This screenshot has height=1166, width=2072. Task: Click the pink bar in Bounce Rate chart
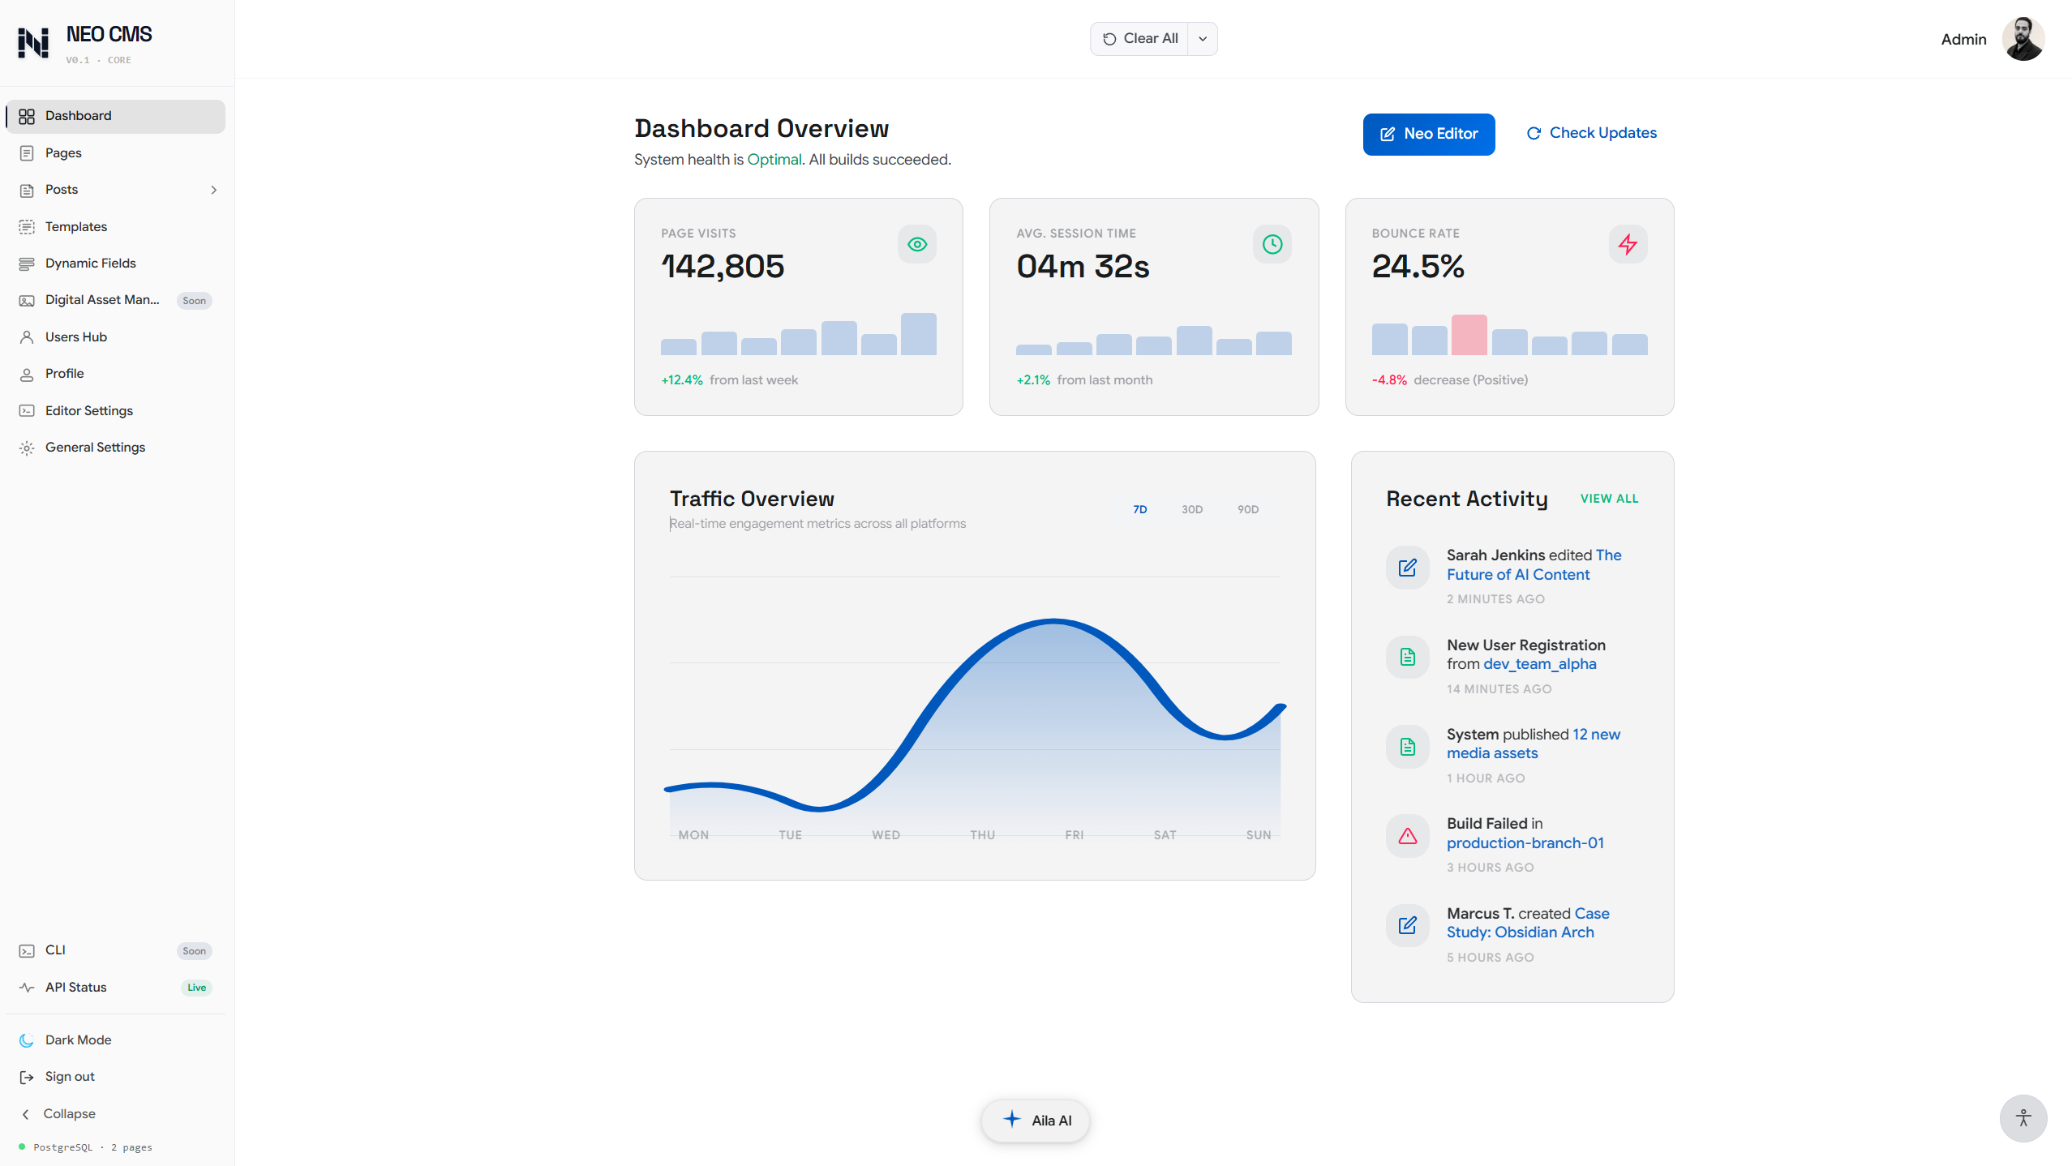click(1469, 335)
